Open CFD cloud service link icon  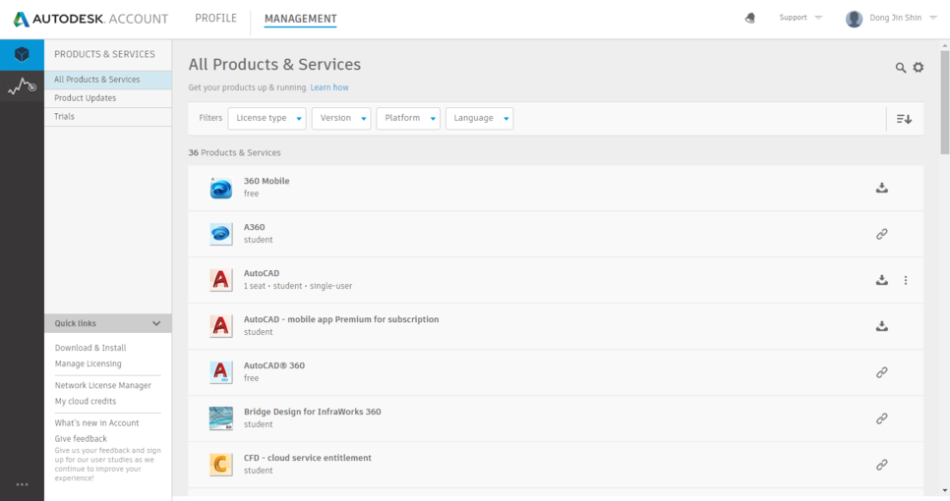point(882,465)
